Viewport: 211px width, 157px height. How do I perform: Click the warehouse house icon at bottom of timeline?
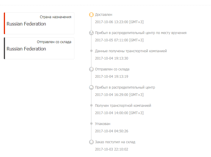[91, 142]
